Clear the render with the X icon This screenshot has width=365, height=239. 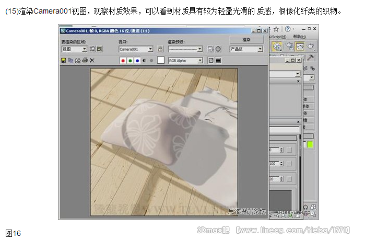point(92,60)
